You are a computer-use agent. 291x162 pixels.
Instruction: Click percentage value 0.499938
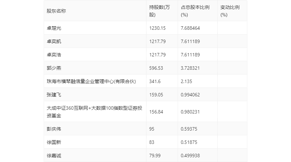click(x=190, y=156)
